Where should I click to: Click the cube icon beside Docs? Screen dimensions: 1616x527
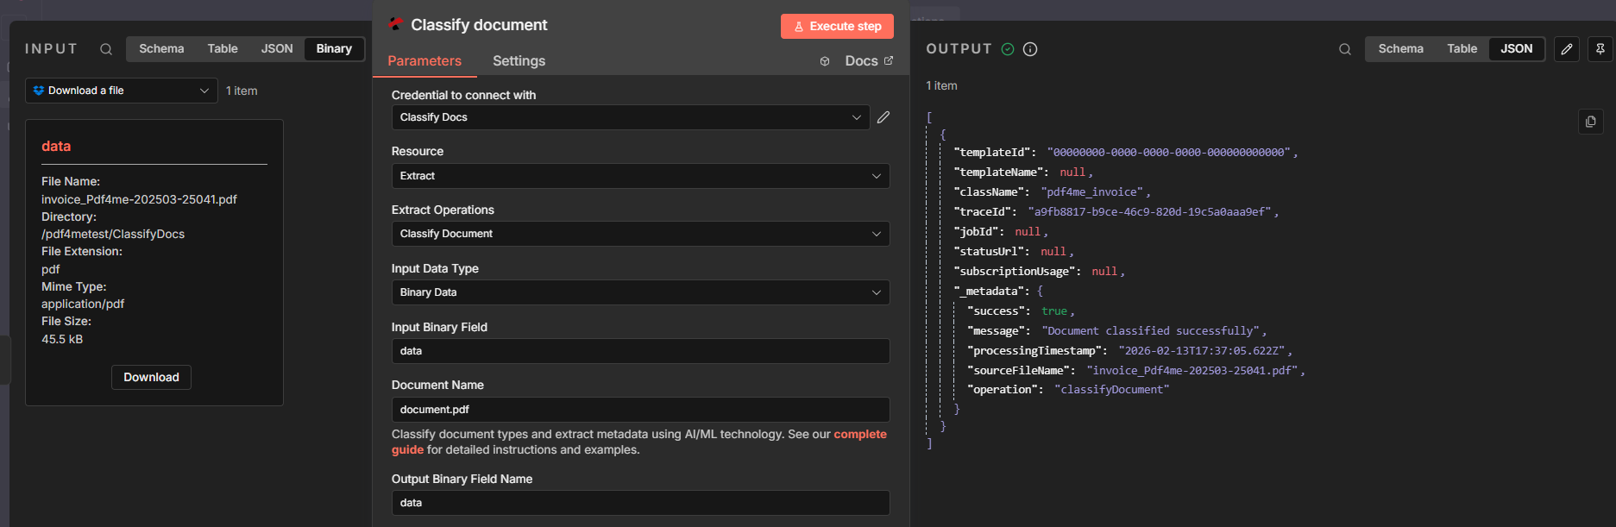click(825, 61)
